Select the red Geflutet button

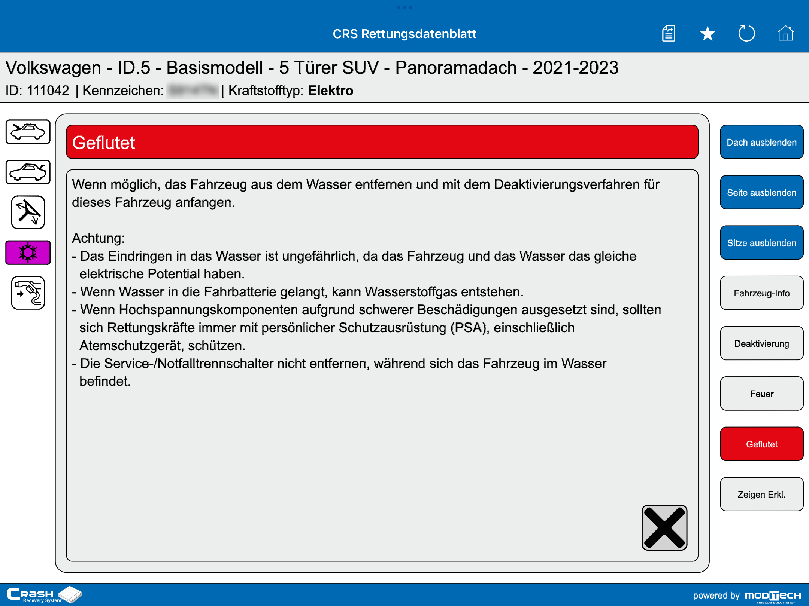coord(762,444)
